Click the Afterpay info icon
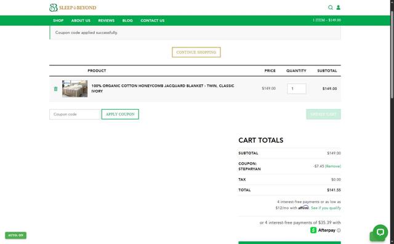 [339, 230]
